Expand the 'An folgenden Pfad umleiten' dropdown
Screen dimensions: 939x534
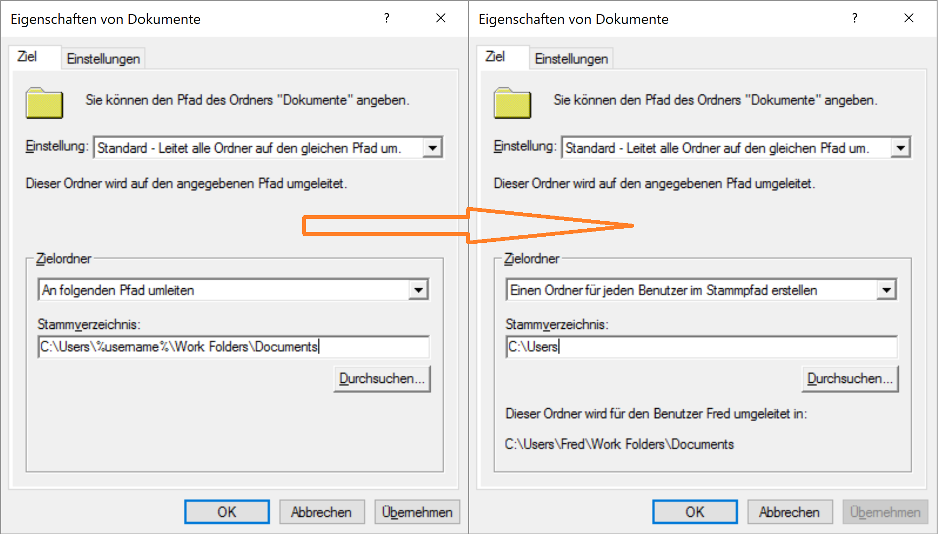click(x=418, y=290)
